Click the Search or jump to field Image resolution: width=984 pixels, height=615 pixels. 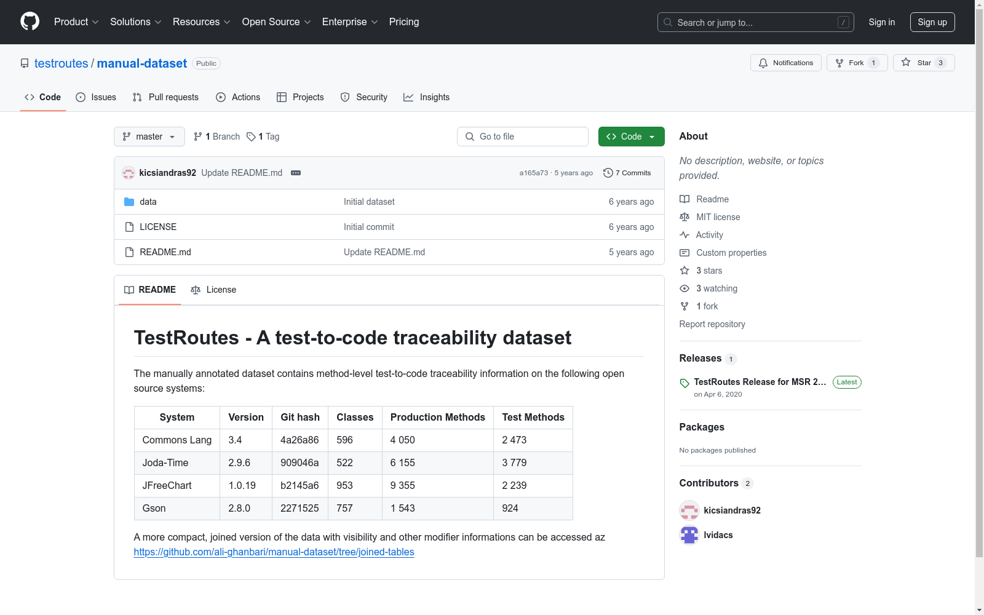[x=756, y=22]
